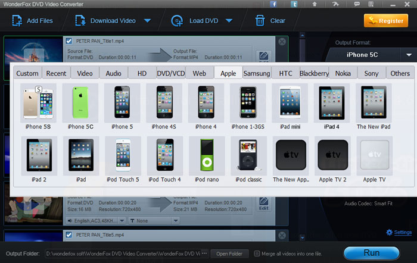Click the upload arrow icon in title bar
The height and width of the screenshot is (263, 417).
tap(315, 4)
